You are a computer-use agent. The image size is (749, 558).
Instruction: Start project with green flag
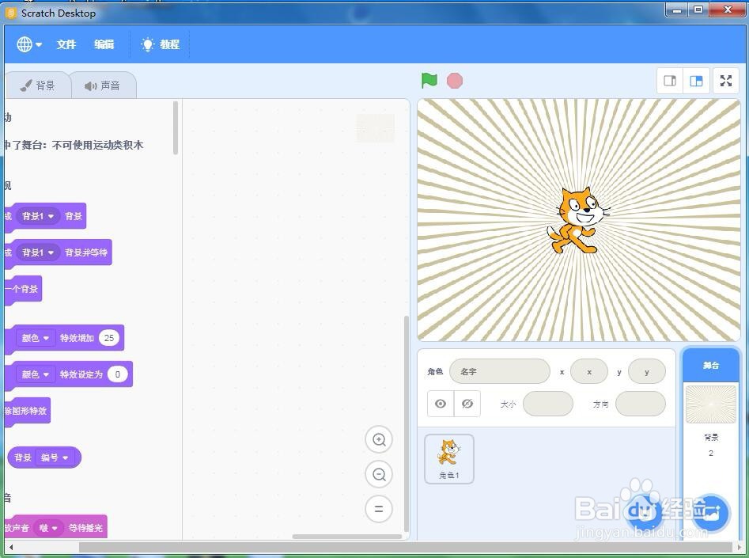coord(429,80)
